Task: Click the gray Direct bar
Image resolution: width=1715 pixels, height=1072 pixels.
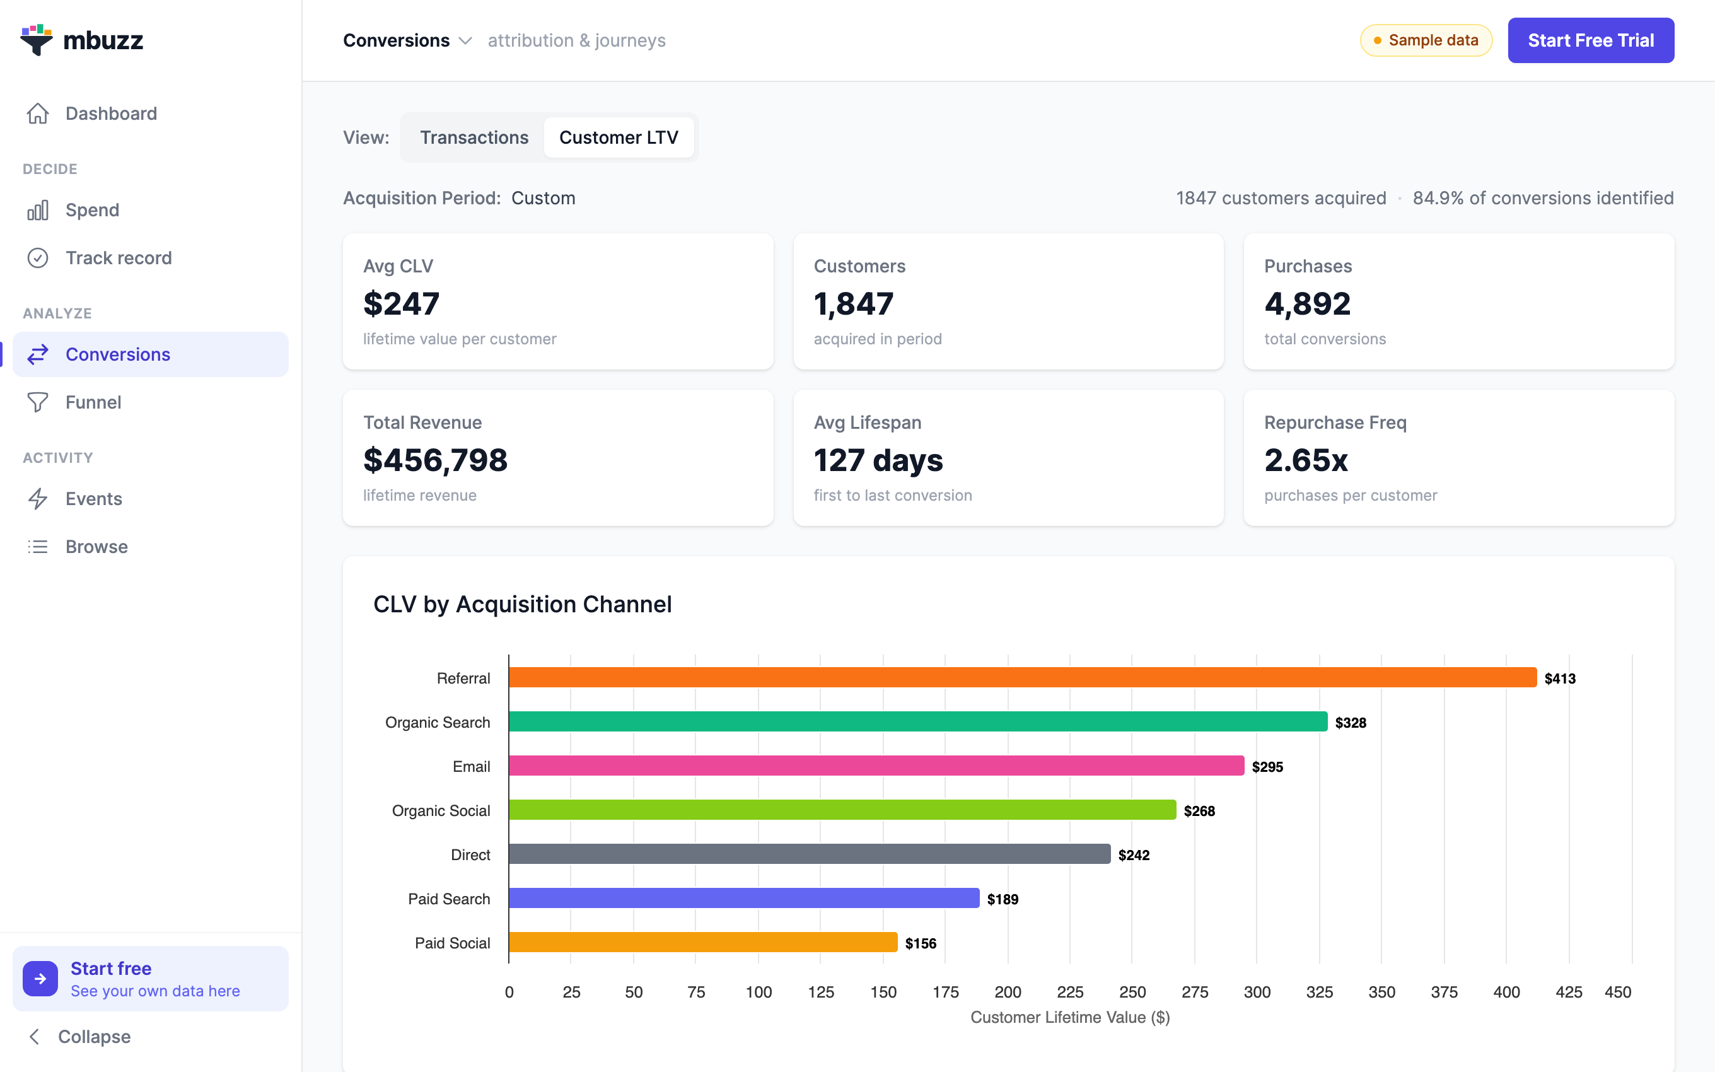Action: click(810, 854)
